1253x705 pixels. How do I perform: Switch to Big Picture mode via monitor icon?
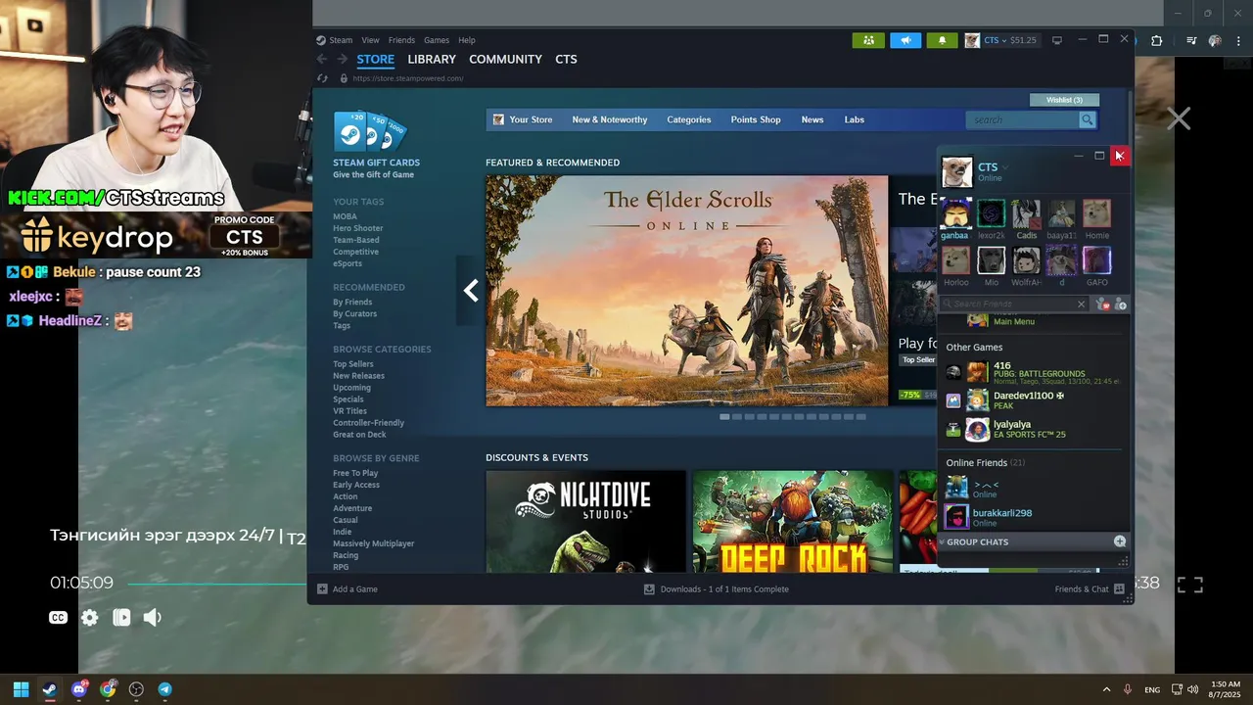click(1057, 40)
